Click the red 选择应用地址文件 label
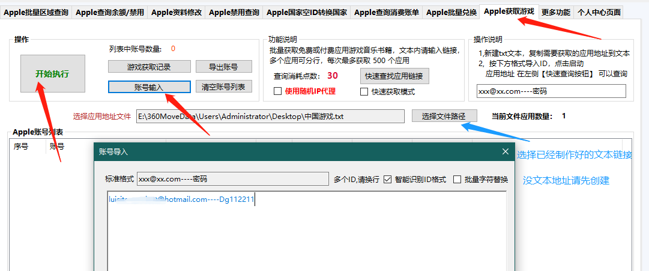This screenshot has height=271, width=649. click(102, 117)
